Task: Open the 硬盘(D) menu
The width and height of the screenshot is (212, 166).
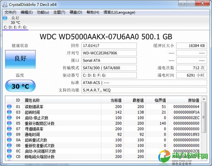Action: tap(76, 12)
